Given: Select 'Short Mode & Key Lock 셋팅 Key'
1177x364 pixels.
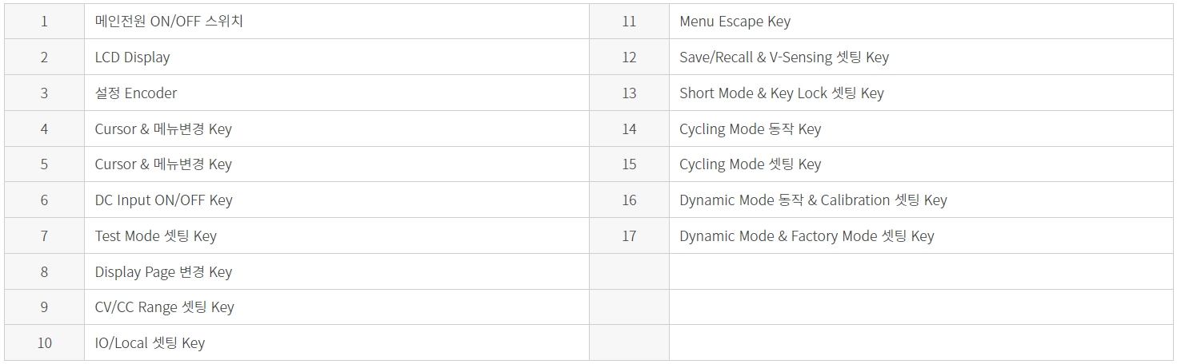Looking at the screenshot, I should (x=782, y=93).
